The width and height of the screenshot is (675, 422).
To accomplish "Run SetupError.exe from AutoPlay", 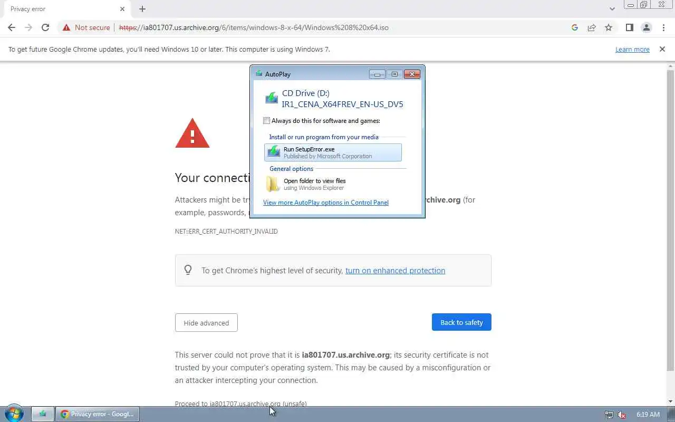I will pos(333,152).
